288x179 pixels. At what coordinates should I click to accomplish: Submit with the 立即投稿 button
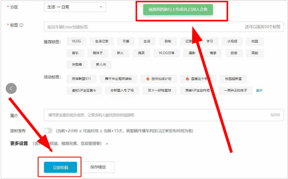61,167
